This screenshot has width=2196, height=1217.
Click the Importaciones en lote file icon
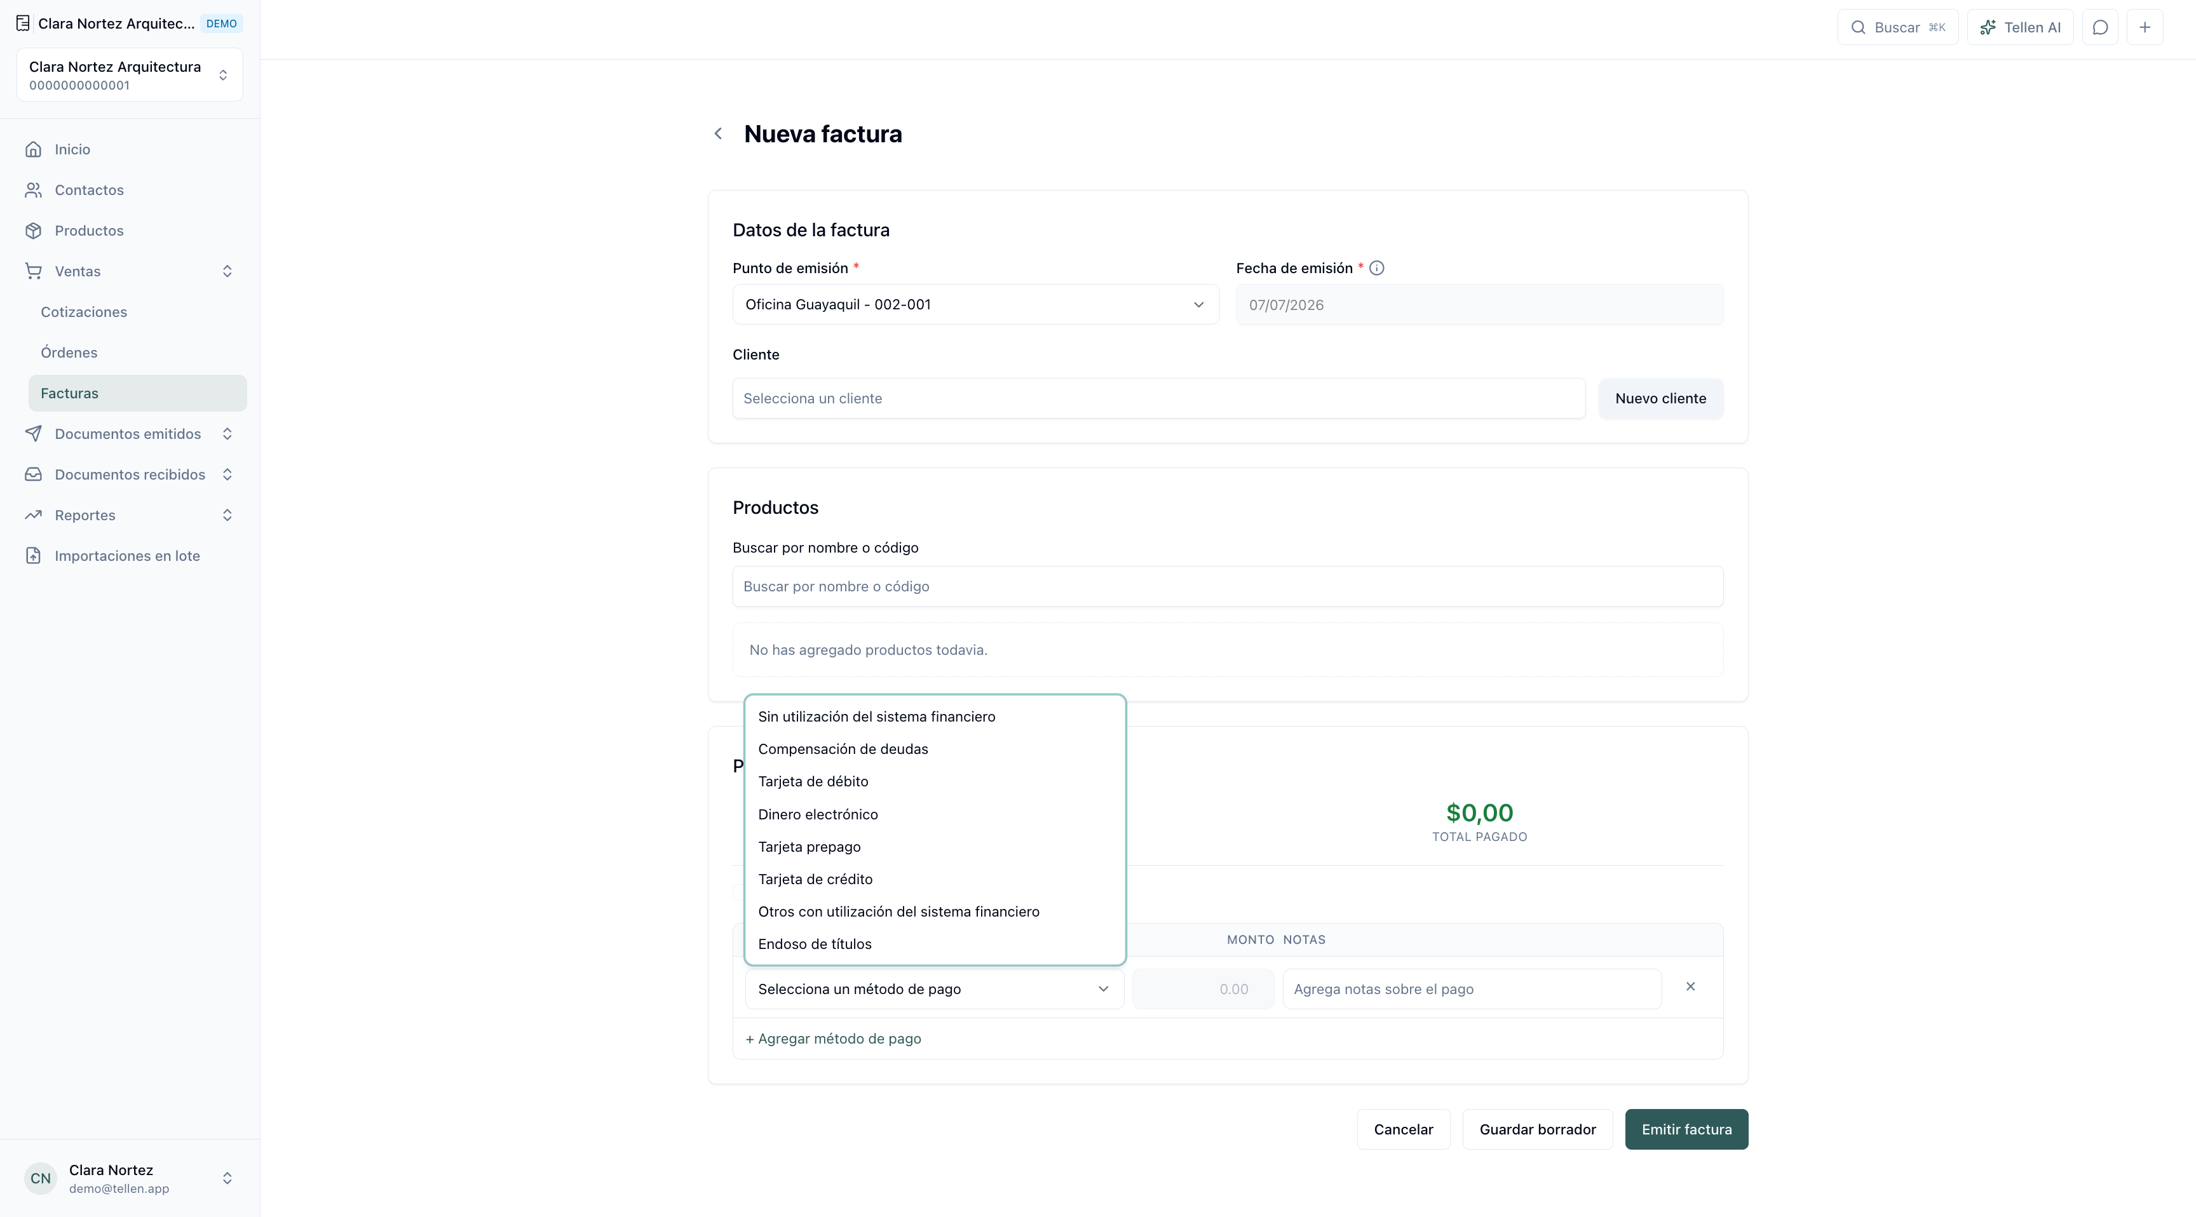[x=33, y=556]
